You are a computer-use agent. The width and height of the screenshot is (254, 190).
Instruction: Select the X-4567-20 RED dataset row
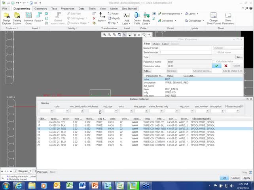144,129
